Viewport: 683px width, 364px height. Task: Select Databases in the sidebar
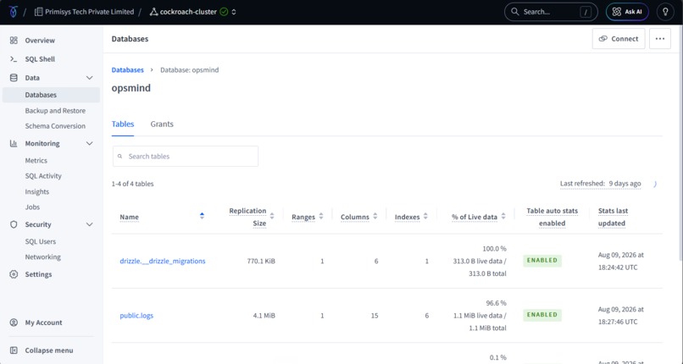point(51,95)
